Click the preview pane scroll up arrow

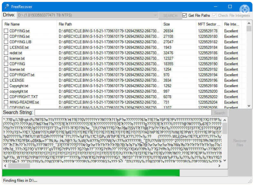[x=224, y=120]
